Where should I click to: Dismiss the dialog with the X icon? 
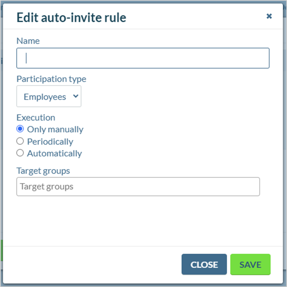pyautogui.click(x=269, y=16)
